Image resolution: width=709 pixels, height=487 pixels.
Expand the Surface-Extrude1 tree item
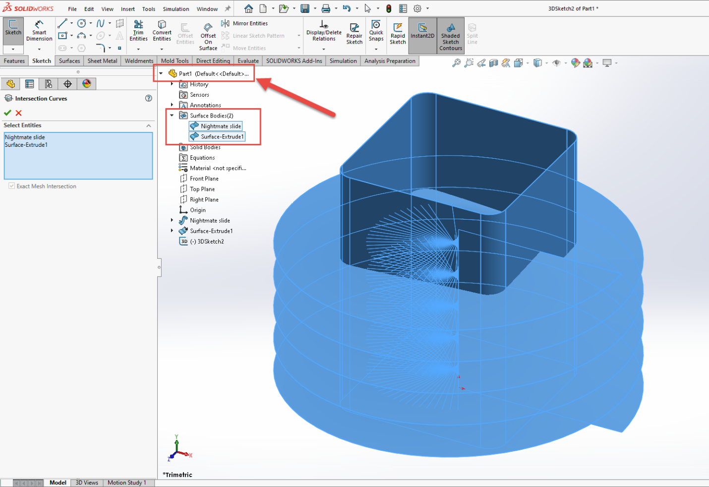[172, 231]
